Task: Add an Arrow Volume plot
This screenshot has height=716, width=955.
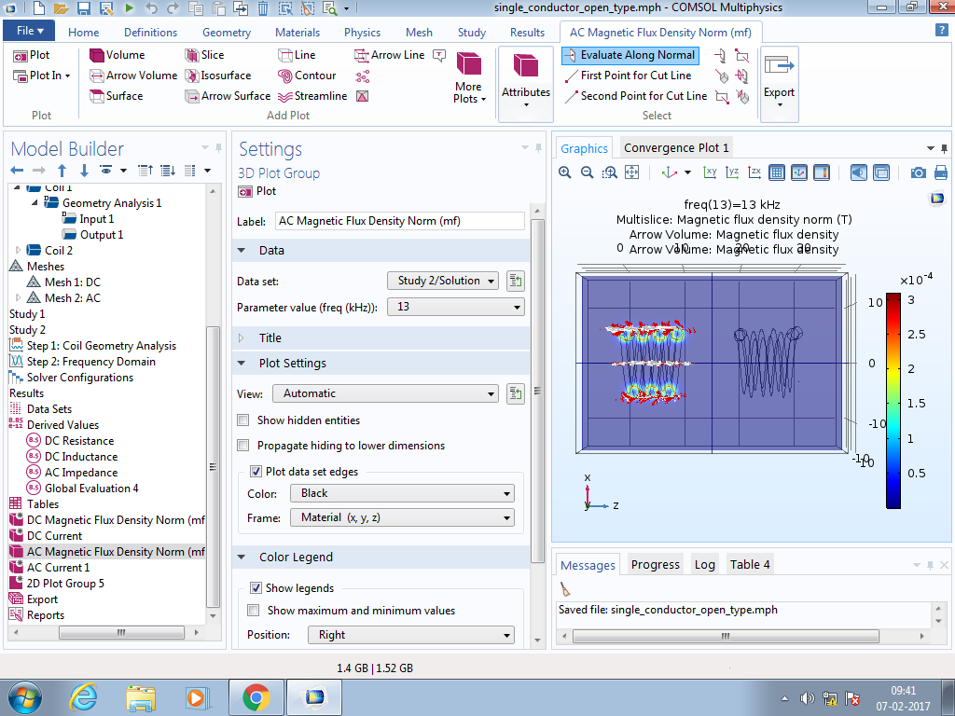Action: pyautogui.click(x=133, y=76)
